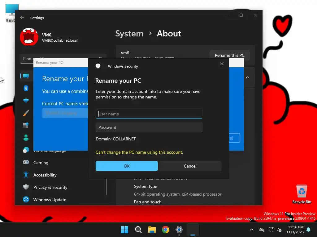This screenshot has width=317, height=237.
Task: Navigate to System breadcrumb
Action: (129, 33)
